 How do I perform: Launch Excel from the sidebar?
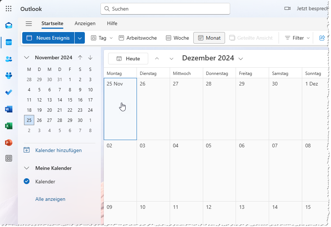coord(8,126)
